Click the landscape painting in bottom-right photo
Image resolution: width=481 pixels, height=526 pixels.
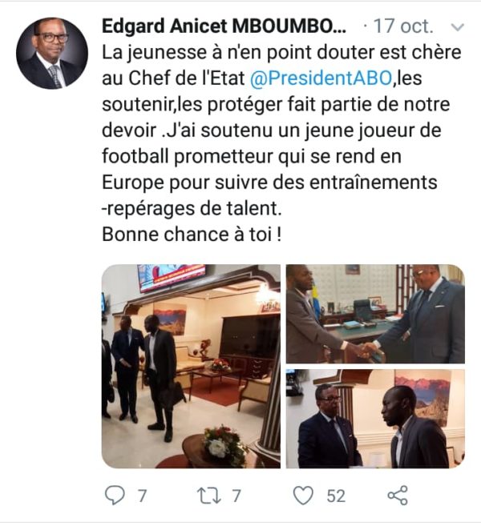422,398
